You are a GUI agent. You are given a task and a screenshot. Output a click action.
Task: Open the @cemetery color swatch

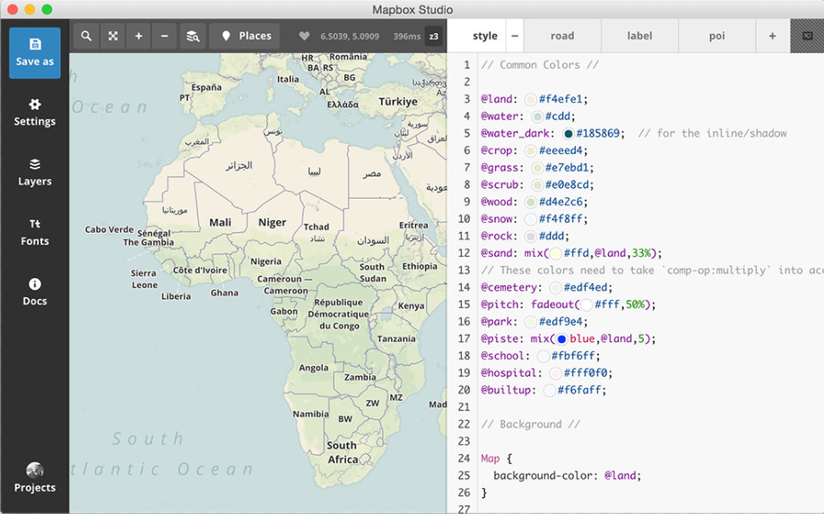(x=556, y=287)
